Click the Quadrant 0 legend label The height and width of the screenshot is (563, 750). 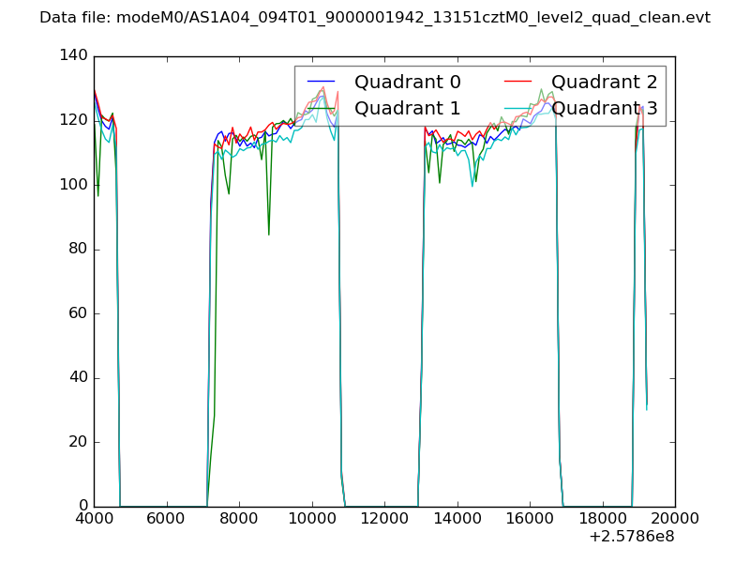pos(407,83)
